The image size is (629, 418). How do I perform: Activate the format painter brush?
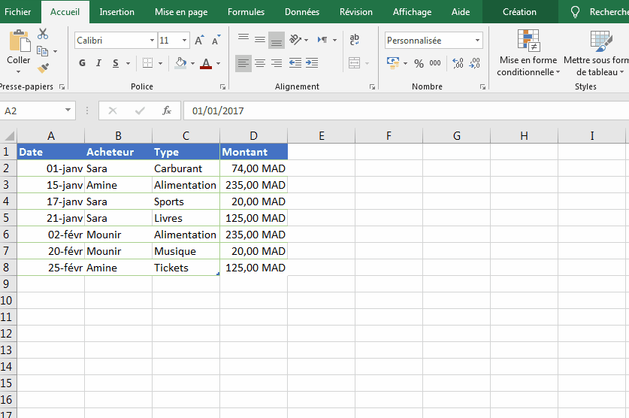43,68
